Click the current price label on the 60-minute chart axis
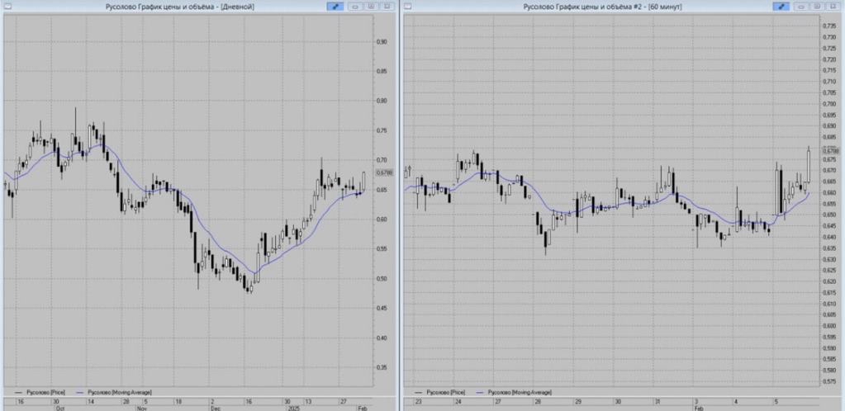The height and width of the screenshot is (411, 845). (x=830, y=151)
